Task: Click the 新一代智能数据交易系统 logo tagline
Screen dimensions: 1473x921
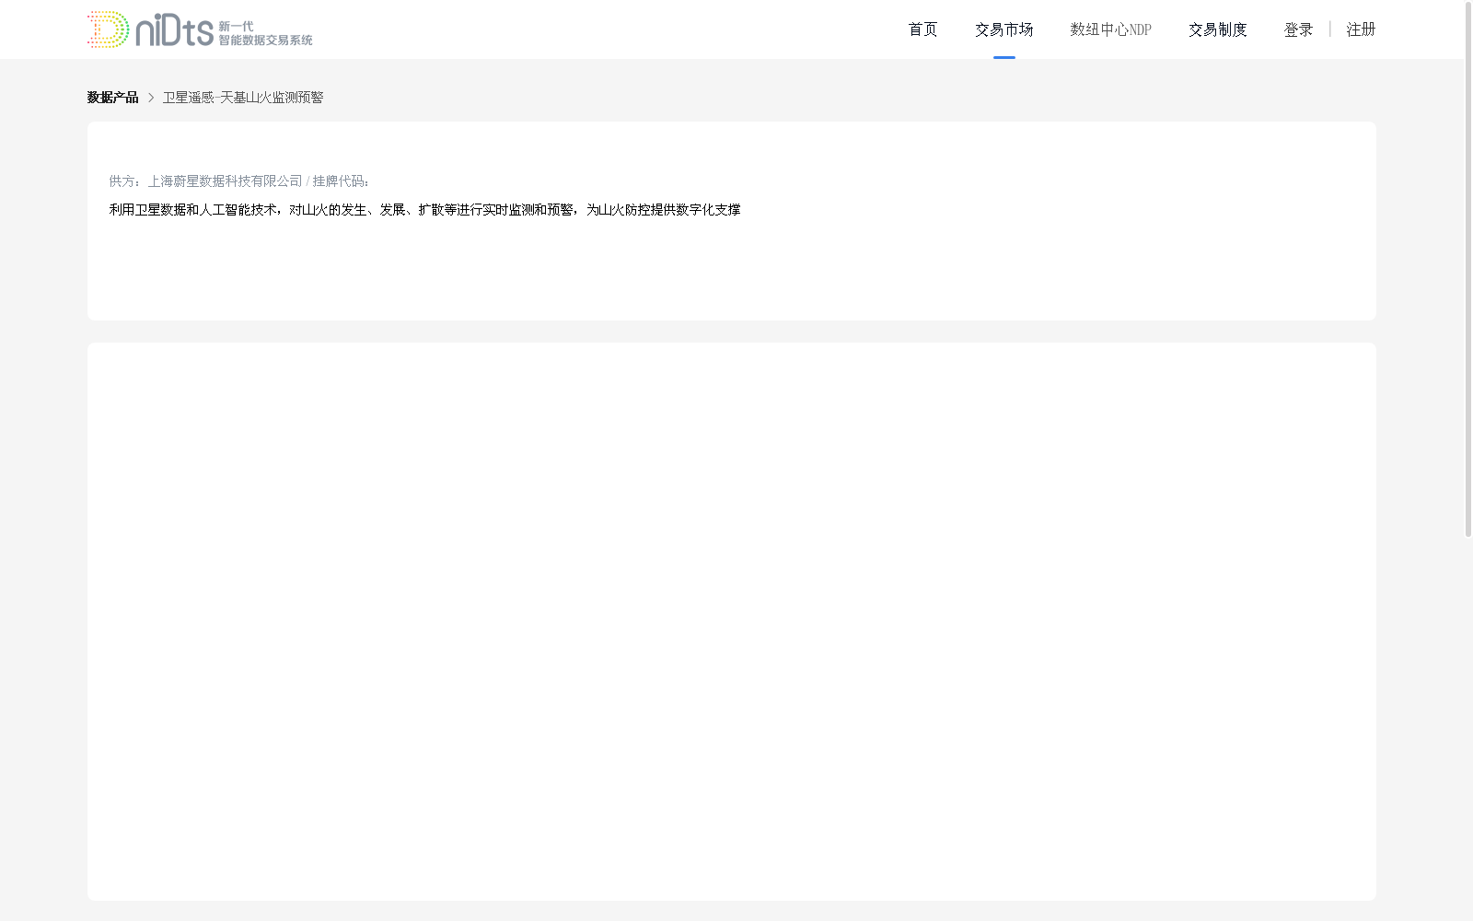Action: click(265, 33)
